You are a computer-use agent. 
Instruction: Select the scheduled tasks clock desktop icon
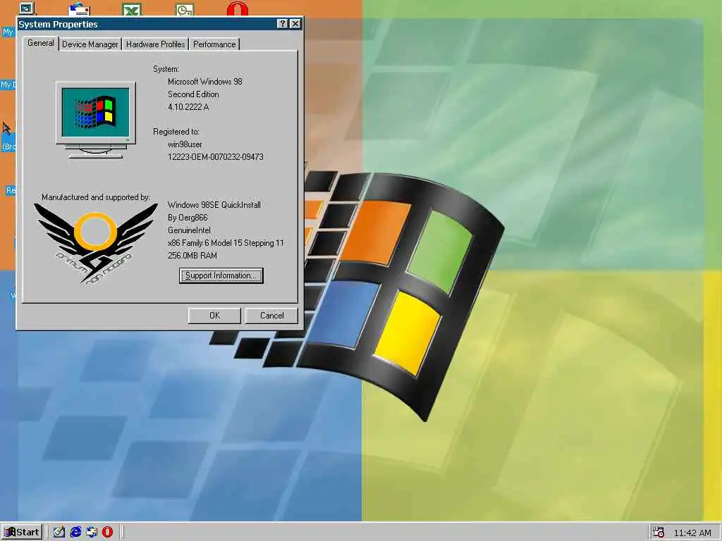coord(185,10)
